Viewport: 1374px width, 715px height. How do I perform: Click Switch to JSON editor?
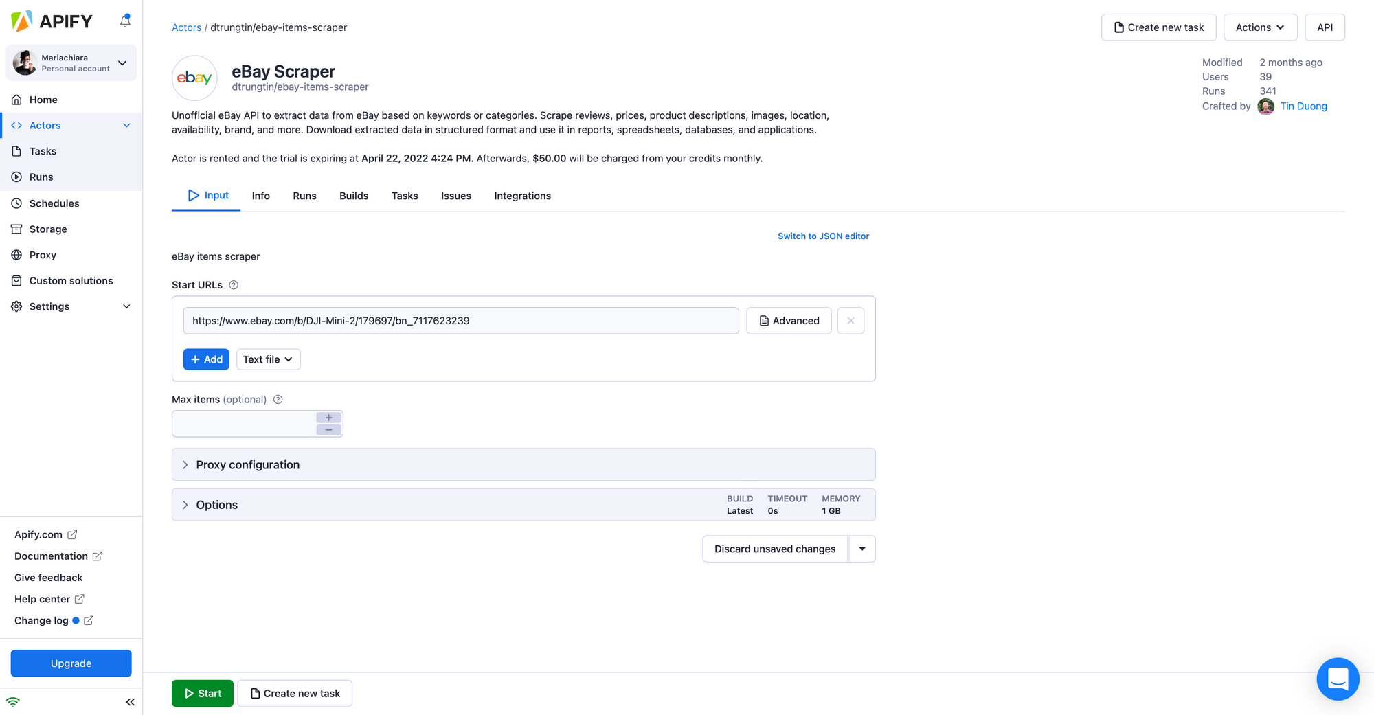click(x=823, y=236)
